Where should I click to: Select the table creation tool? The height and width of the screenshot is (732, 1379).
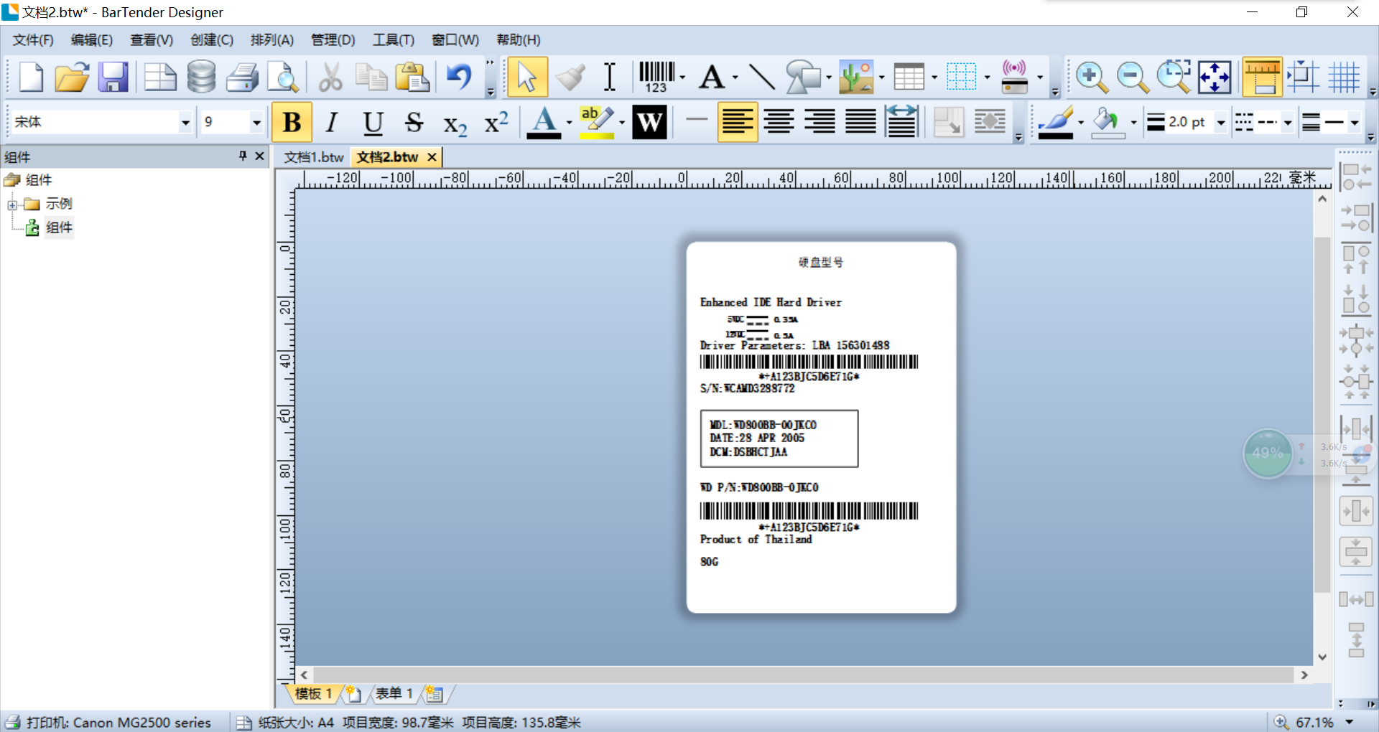909,77
